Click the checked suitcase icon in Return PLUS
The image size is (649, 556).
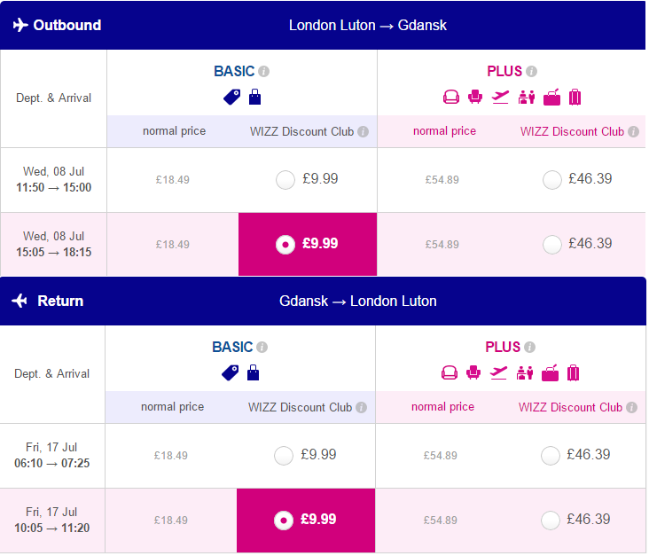[x=574, y=373]
